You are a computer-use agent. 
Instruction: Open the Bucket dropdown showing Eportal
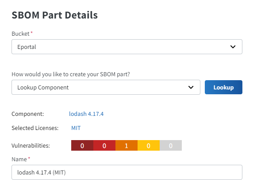click(127, 47)
